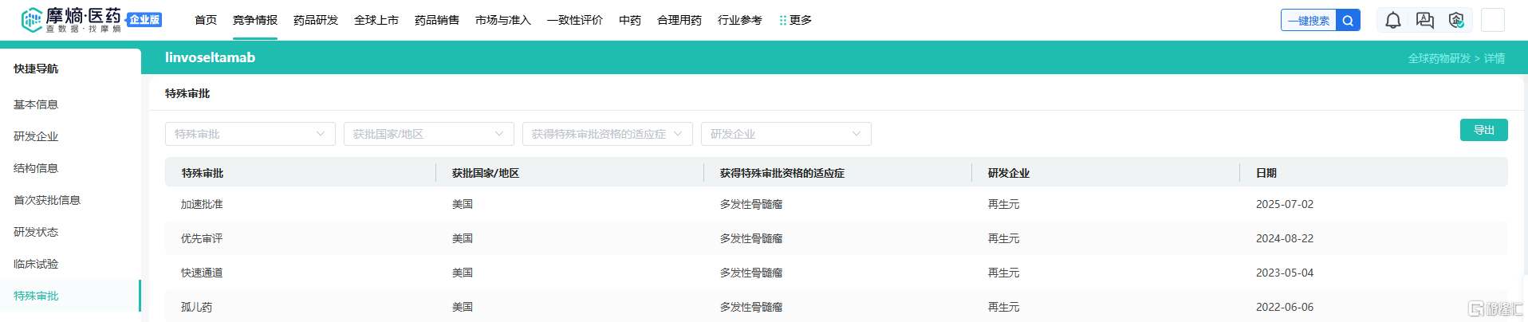Click the 一键搜索 search field
The image size is (1528, 322).
coord(1309,21)
